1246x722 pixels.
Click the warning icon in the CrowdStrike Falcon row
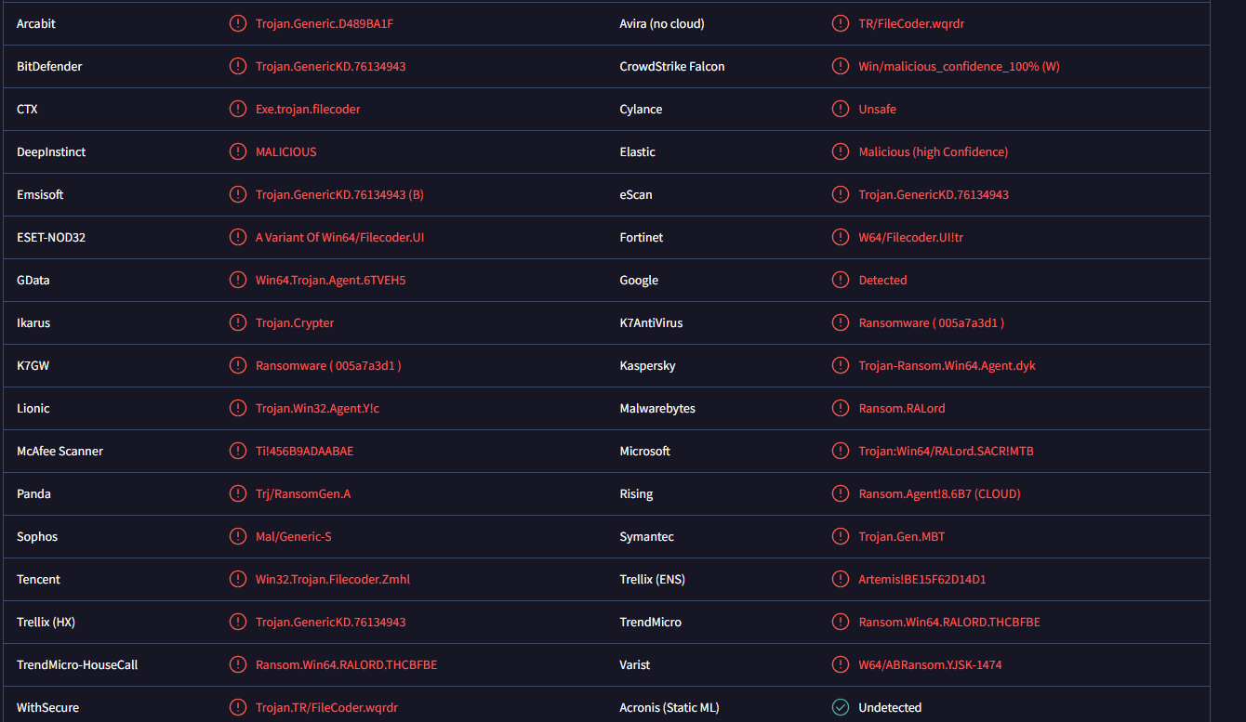click(841, 66)
